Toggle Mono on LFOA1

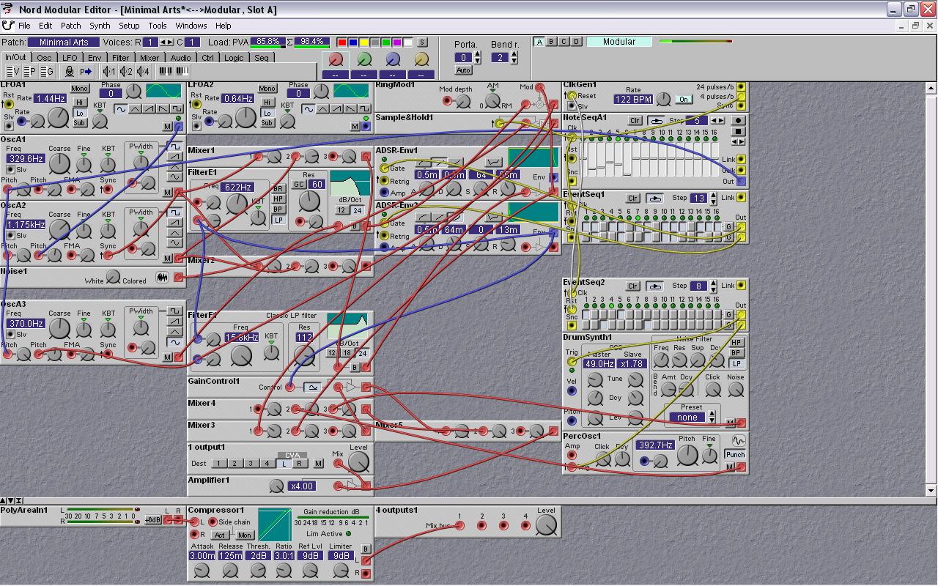(80, 89)
